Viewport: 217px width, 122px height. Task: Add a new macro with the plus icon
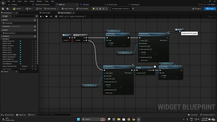coord(35,30)
